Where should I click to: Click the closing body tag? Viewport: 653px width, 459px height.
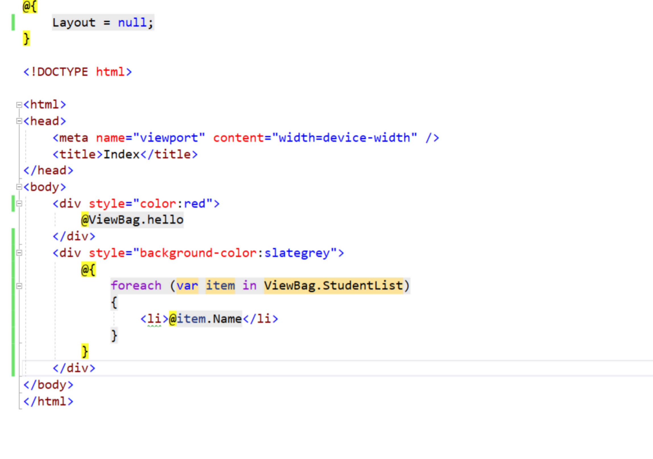[x=48, y=385]
